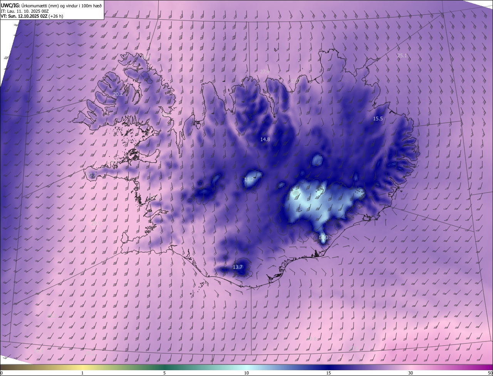Click the 14.8 value label on the map
Image resolution: width=493 pixels, height=376 pixels.
265,140
